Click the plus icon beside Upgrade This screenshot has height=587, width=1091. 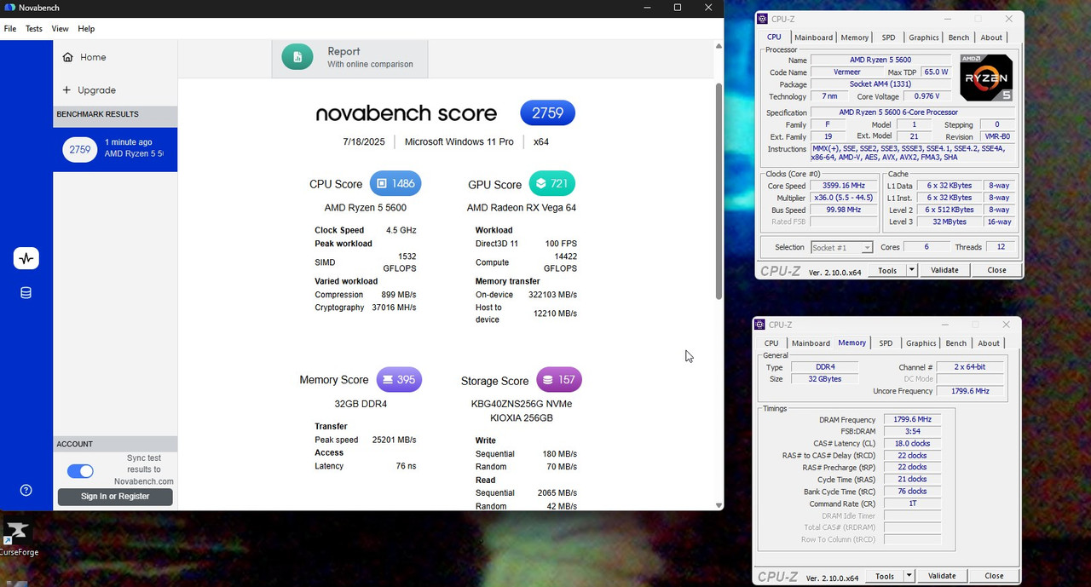pos(67,90)
